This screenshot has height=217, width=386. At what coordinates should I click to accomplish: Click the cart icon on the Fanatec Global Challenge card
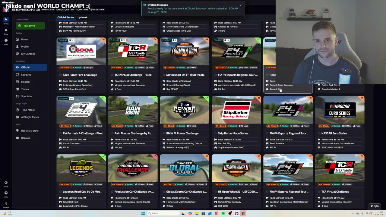[207, 156]
